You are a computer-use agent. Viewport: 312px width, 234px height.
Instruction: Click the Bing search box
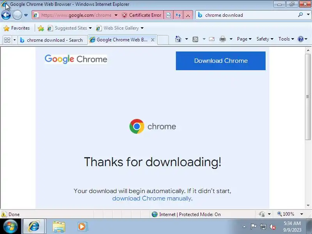(250, 15)
